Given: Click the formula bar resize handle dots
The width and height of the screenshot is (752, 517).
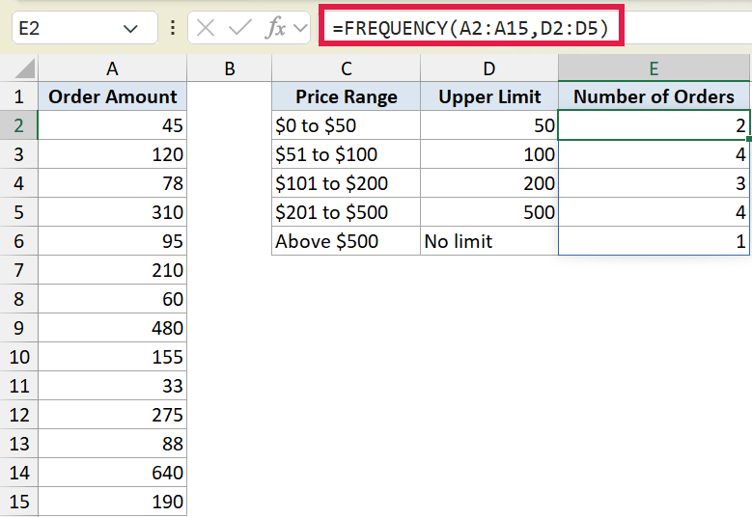Looking at the screenshot, I should click(173, 28).
